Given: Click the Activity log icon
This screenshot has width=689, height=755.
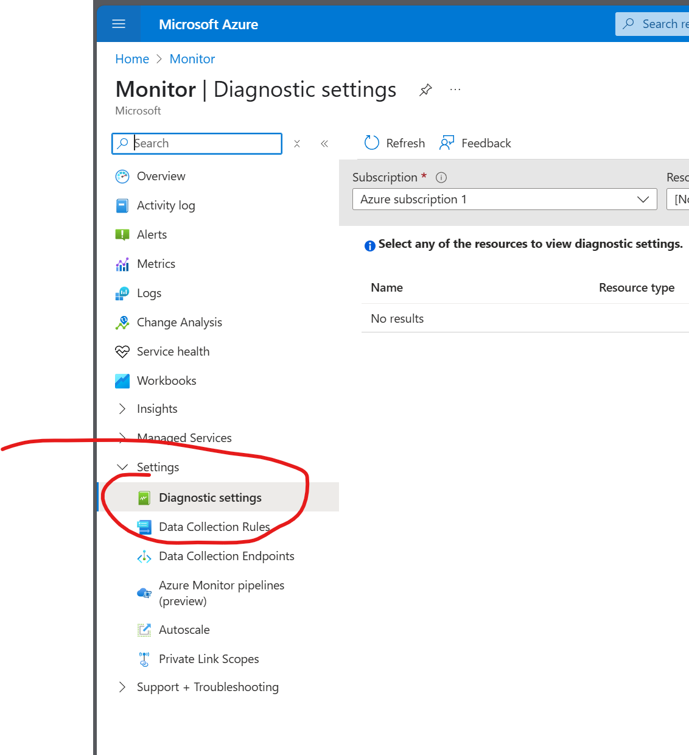Looking at the screenshot, I should 122,206.
